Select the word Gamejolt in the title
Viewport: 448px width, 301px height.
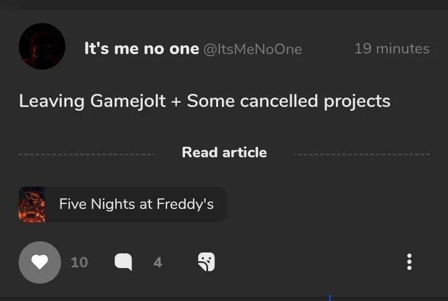click(x=128, y=101)
